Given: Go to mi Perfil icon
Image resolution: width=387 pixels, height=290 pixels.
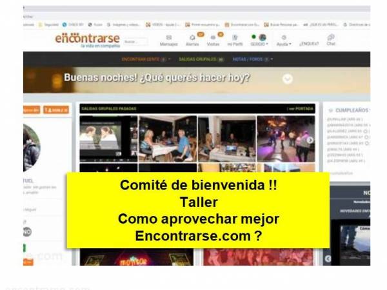Looking at the screenshot, I should [235, 37].
